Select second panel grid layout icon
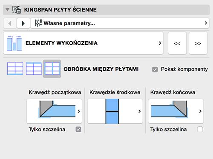The width and height of the screenshot is (213, 159). click(x=34, y=68)
